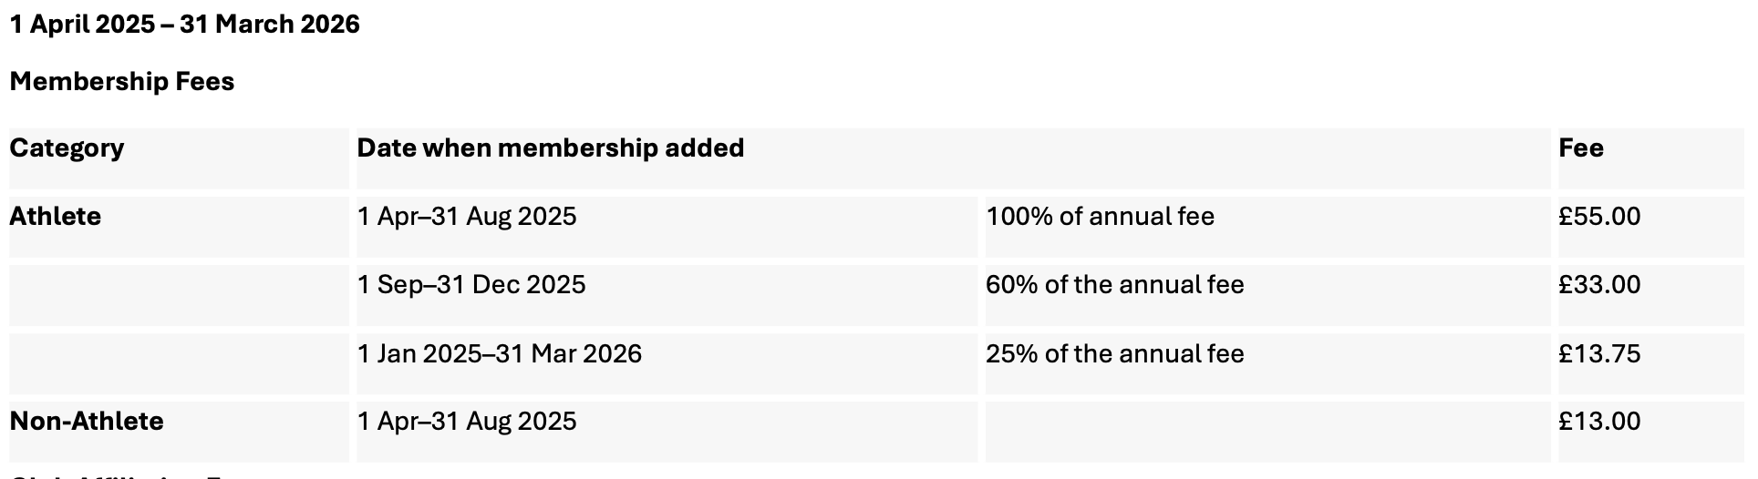
Task: Click the "1 Sep–31 Dec 2025" date cell
Action: click(471, 285)
